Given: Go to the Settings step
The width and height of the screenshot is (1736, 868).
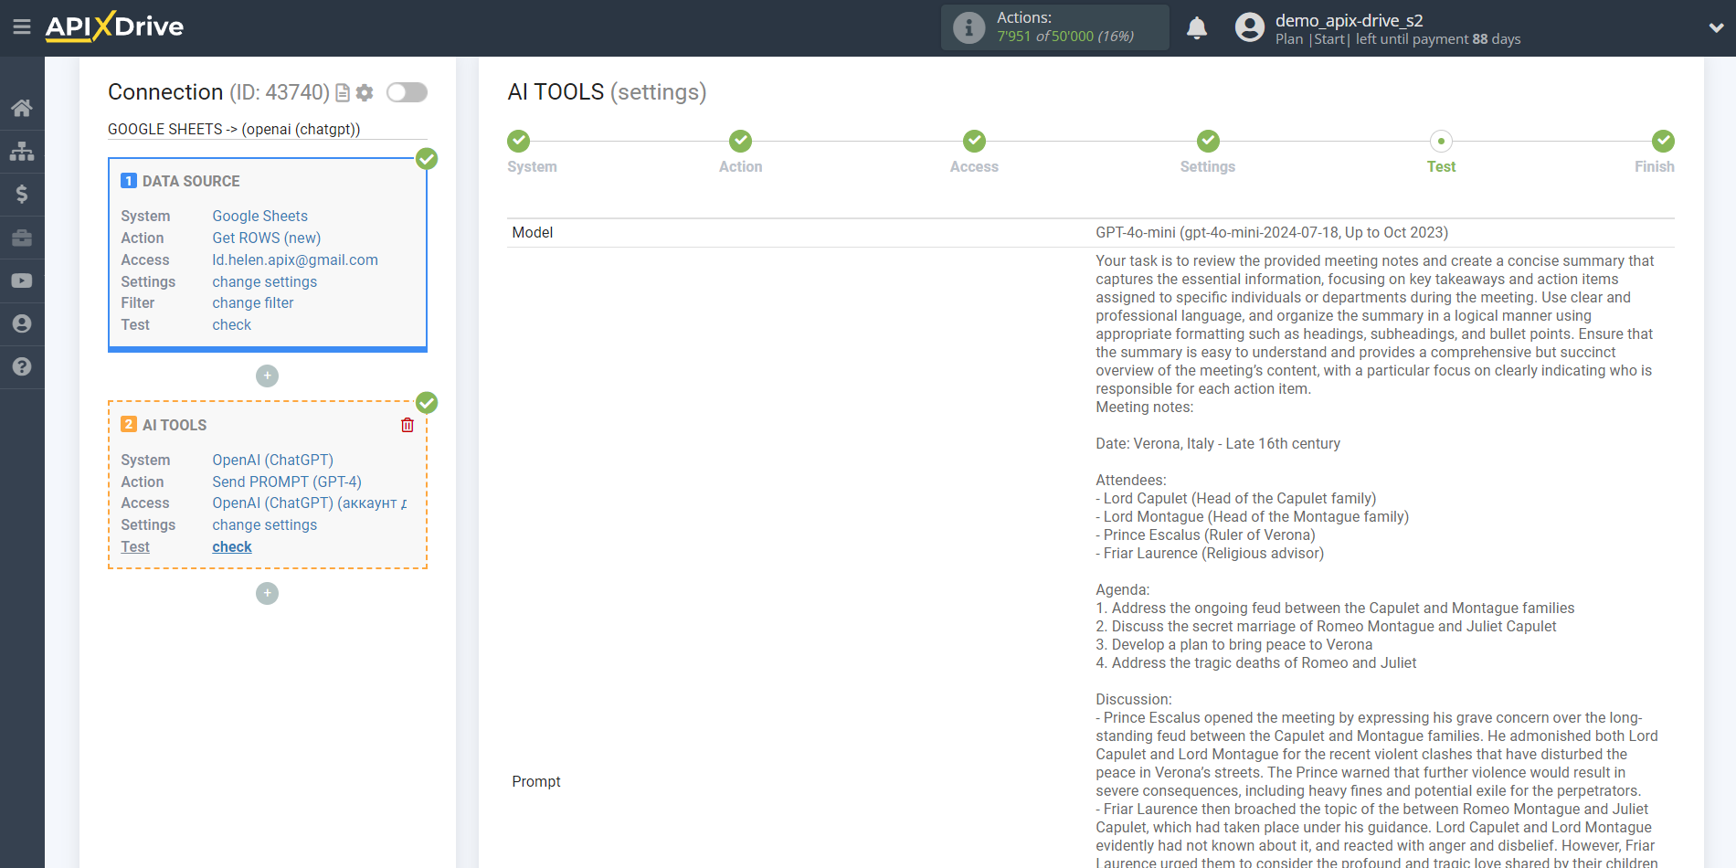Looking at the screenshot, I should [x=1208, y=141].
